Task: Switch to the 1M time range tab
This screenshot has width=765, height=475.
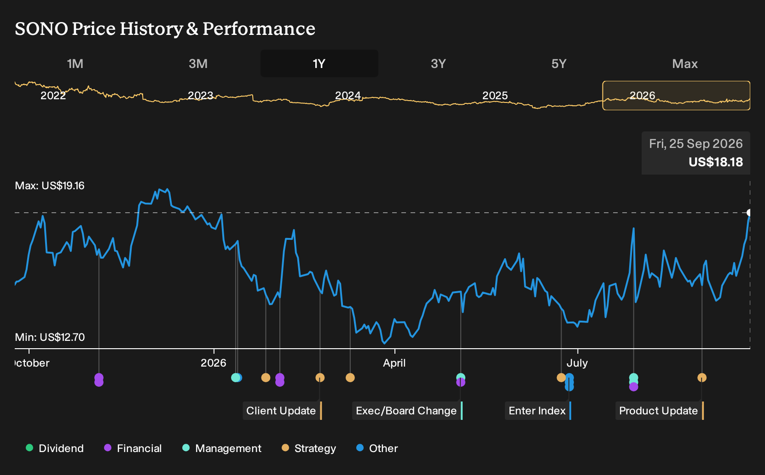Action: [75, 63]
